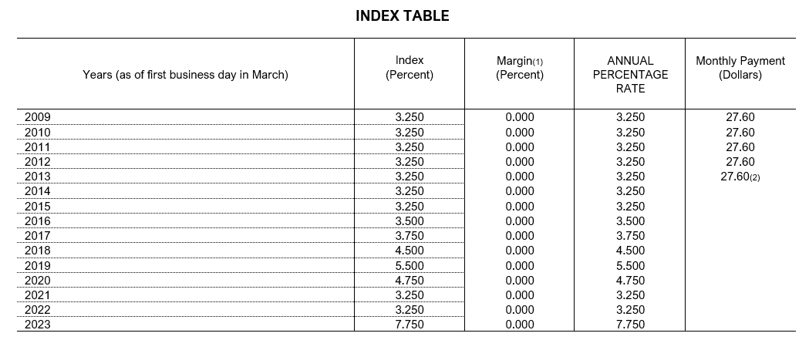
Task: Select the Index (Percent) column header
Action: pos(409,68)
